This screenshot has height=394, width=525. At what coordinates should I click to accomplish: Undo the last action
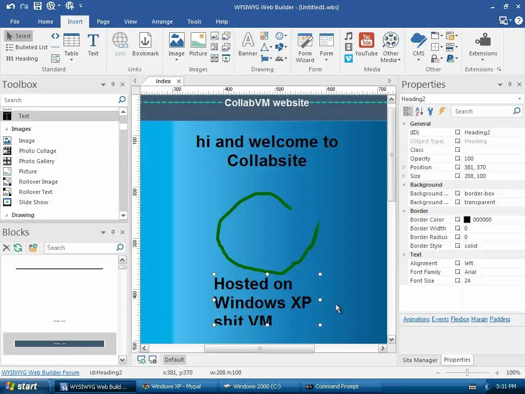(10, 6)
